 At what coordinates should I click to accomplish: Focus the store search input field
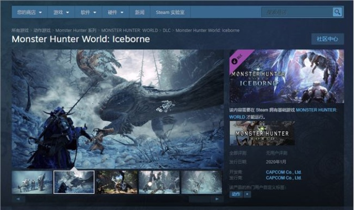coord(296,12)
